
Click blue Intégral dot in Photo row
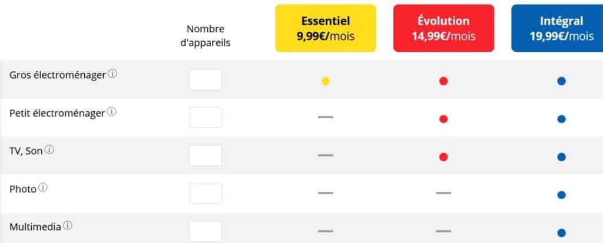[561, 195]
